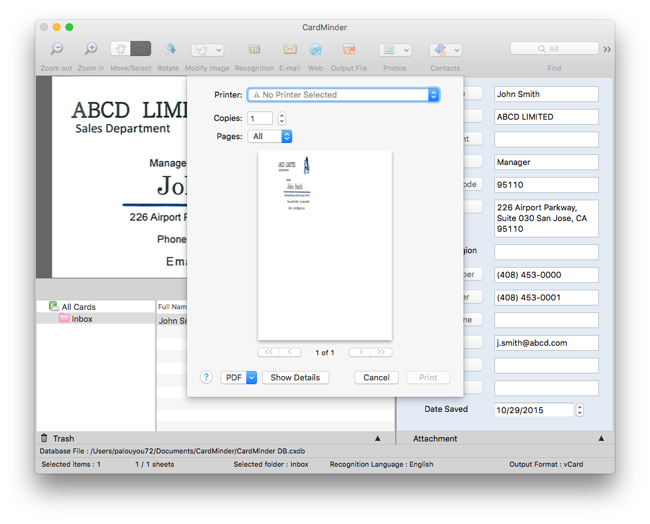This screenshot has height=524, width=650.
Task: Click "1 / 1 sheets" status text
Action: 154,464
